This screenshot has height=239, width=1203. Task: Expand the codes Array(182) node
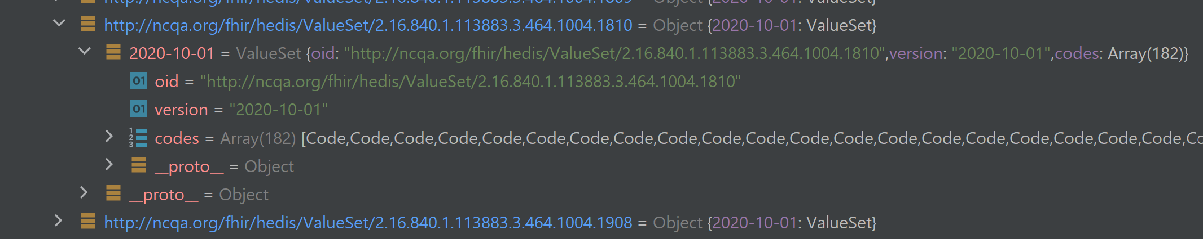tap(109, 136)
